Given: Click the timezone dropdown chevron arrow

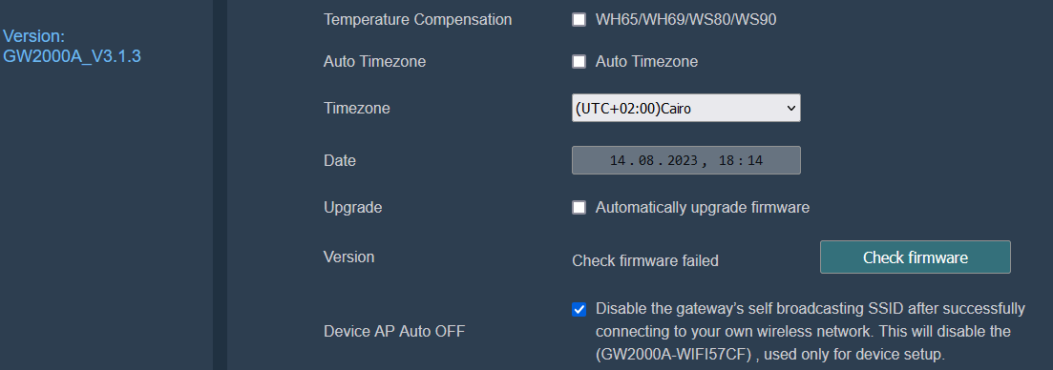Looking at the screenshot, I should coord(790,108).
